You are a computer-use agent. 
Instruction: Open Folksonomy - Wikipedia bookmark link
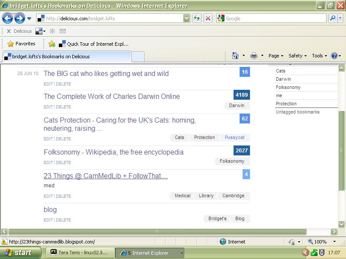(113, 152)
